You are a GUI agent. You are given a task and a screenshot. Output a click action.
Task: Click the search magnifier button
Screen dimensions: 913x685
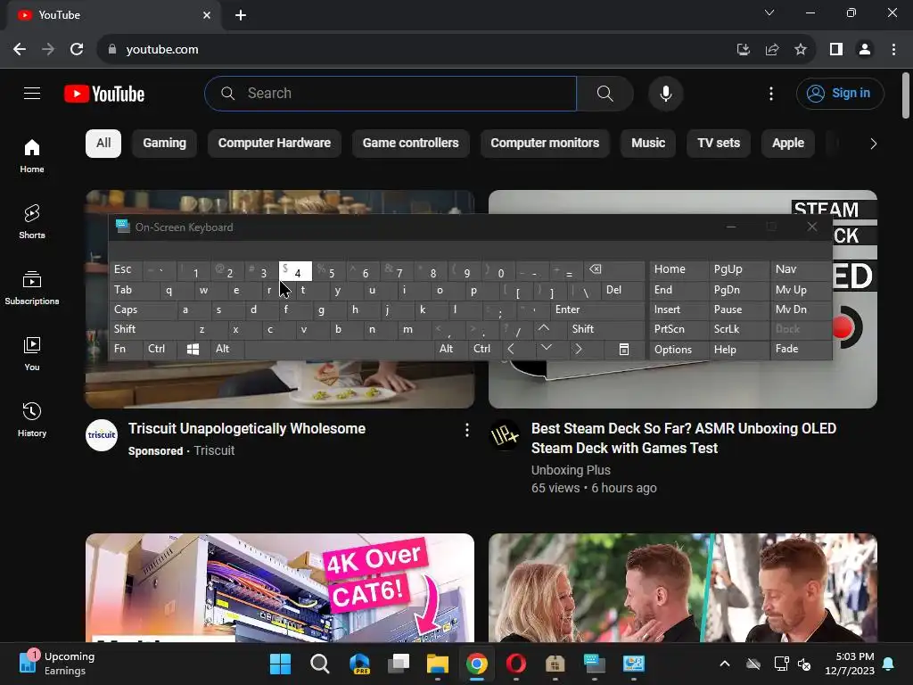tap(605, 93)
